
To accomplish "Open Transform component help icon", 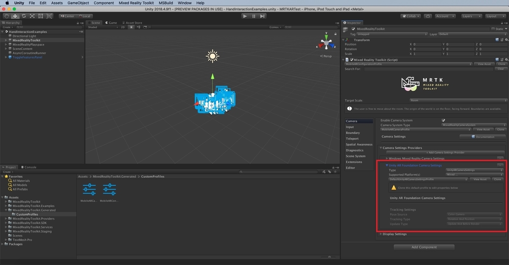I will (497, 40).
